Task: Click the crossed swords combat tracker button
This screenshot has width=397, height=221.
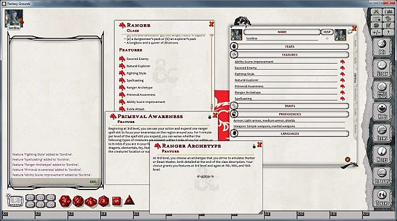Action: tap(376, 12)
